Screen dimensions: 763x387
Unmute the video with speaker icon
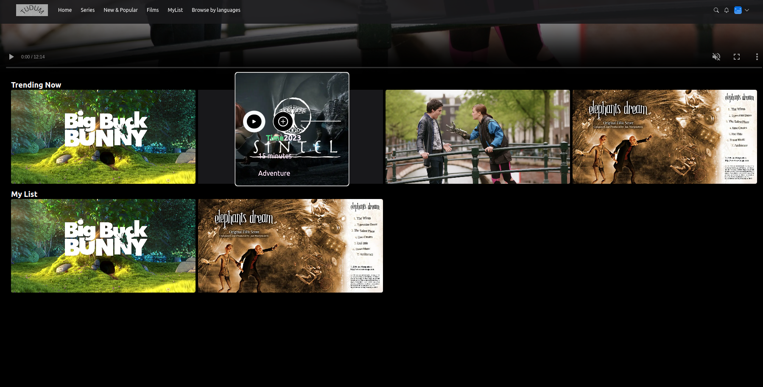coord(716,57)
